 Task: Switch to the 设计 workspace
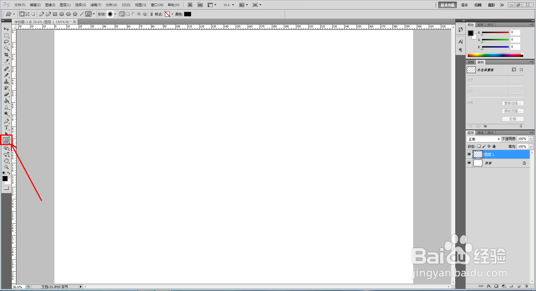point(465,5)
